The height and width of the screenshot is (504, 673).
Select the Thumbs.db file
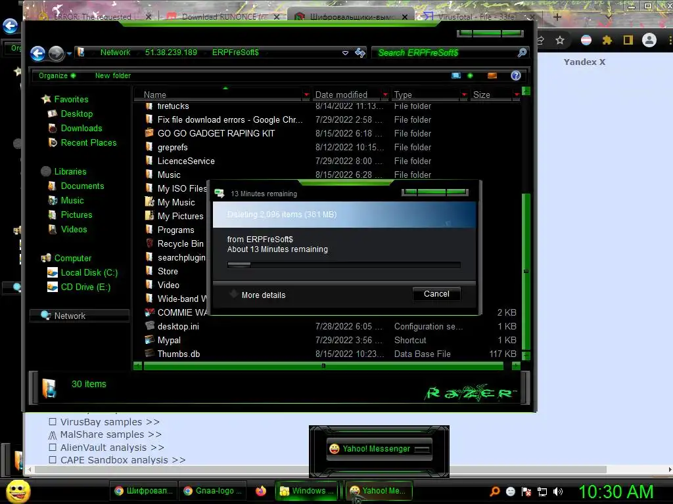[179, 354]
